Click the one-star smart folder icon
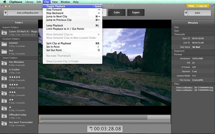Screen dimensions: 215x134 (4, 109)
